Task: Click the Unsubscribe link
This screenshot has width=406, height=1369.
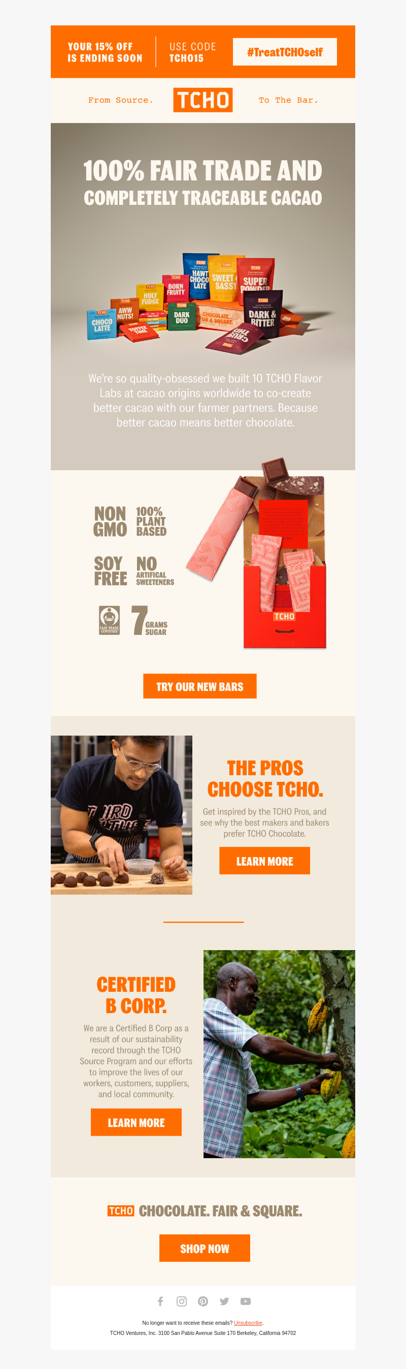Action: (248, 1323)
